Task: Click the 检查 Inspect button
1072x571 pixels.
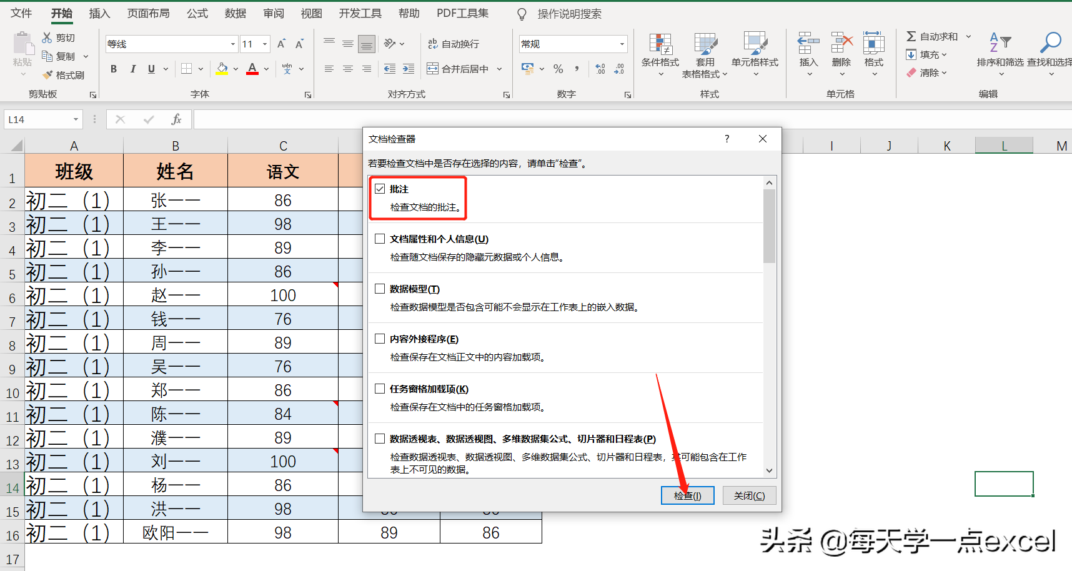Action: (x=688, y=495)
